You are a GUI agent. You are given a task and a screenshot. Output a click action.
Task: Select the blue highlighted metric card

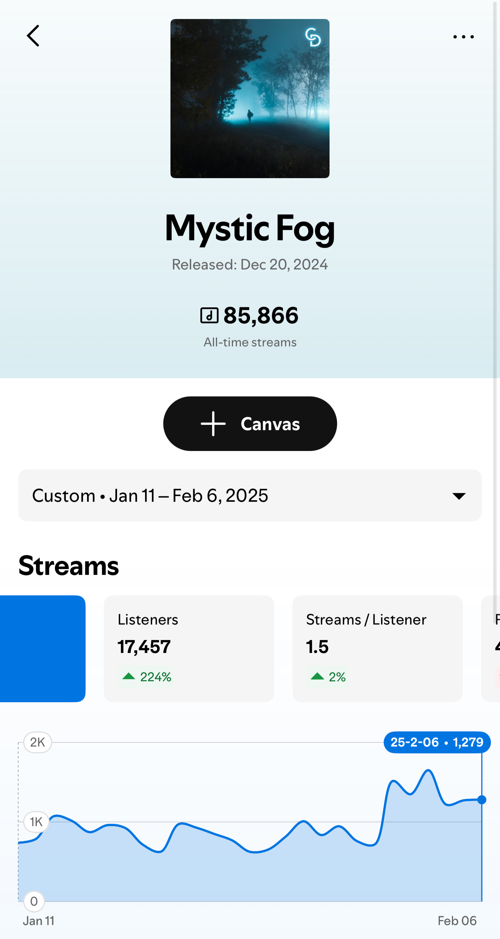click(42, 648)
